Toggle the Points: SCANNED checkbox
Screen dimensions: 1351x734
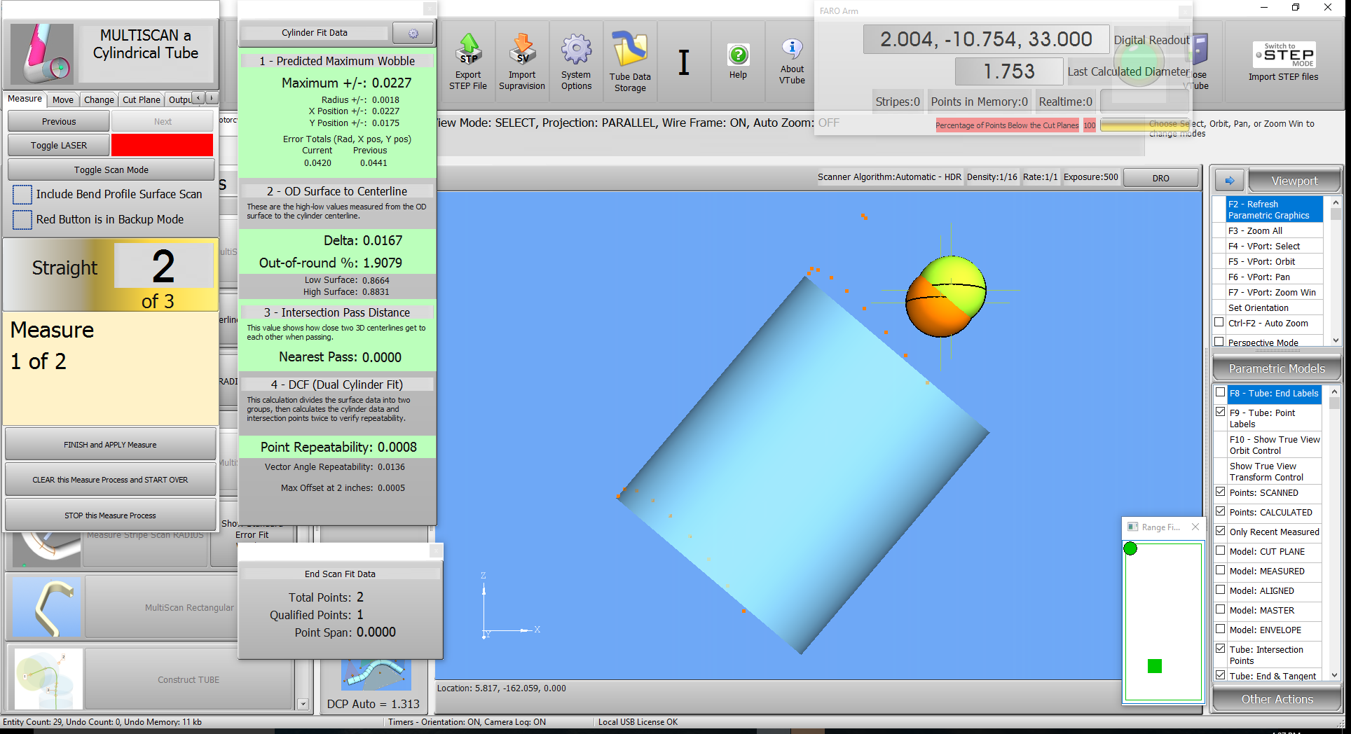(1221, 492)
